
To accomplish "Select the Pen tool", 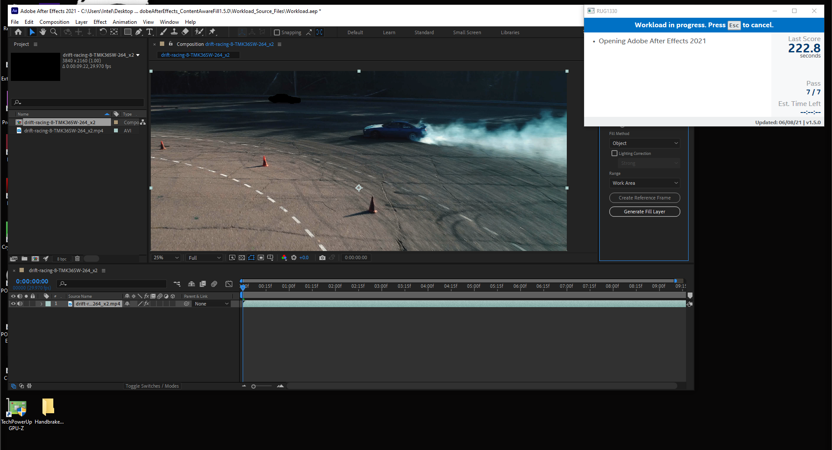I will click(139, 32).
